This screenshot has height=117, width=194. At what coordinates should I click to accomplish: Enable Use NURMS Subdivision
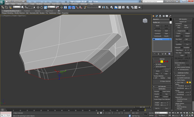coord(176,78)
